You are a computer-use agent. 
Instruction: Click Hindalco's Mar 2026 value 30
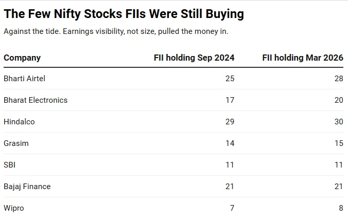(339, 122)
